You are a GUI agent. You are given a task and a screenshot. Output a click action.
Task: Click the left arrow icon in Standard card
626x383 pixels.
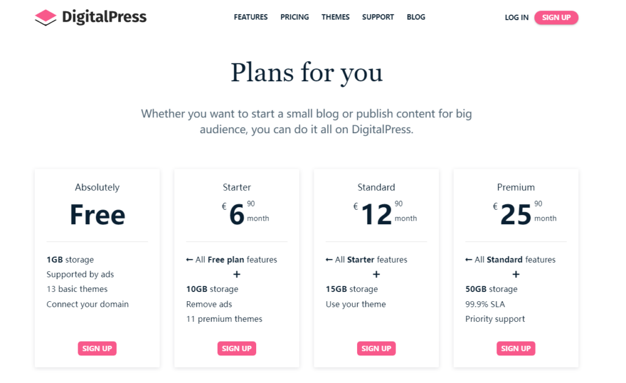[x=329, y=260]
